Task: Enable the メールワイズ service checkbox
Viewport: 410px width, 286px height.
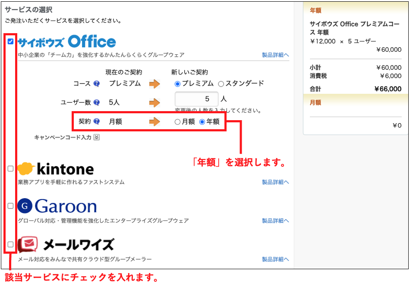Action: 11,244
